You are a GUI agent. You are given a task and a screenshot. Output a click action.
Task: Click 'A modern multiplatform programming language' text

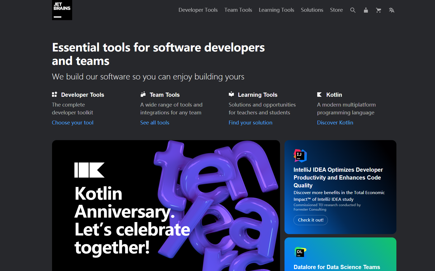click(x=346, y=109)
